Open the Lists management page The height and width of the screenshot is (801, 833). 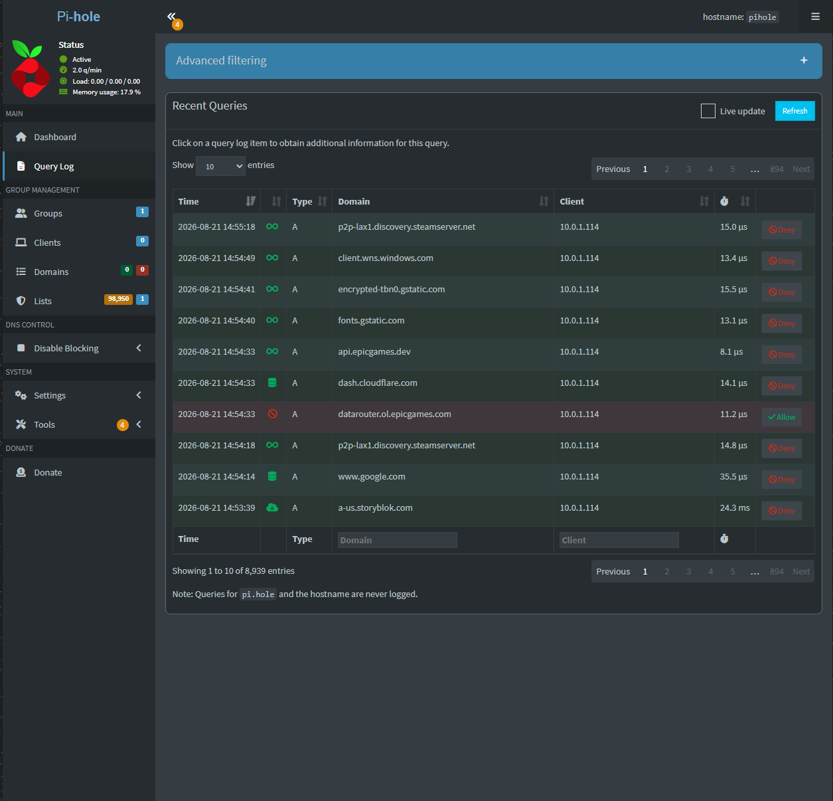79,301
